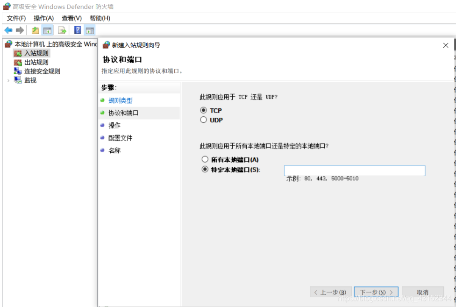This screenshot has width=456, height=307.
Task: Click the 下一步 button
Action: pos(376,291)
